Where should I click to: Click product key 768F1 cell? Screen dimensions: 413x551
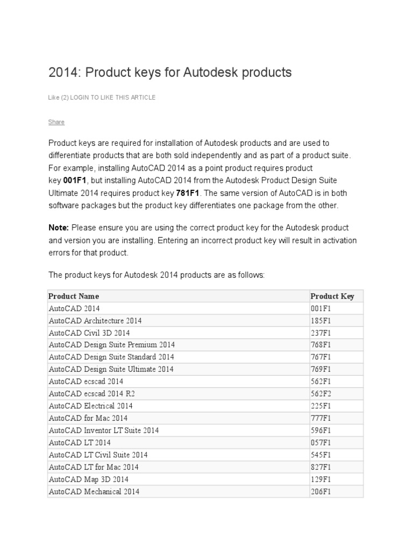pyautogui.click(x=321, y=345)
